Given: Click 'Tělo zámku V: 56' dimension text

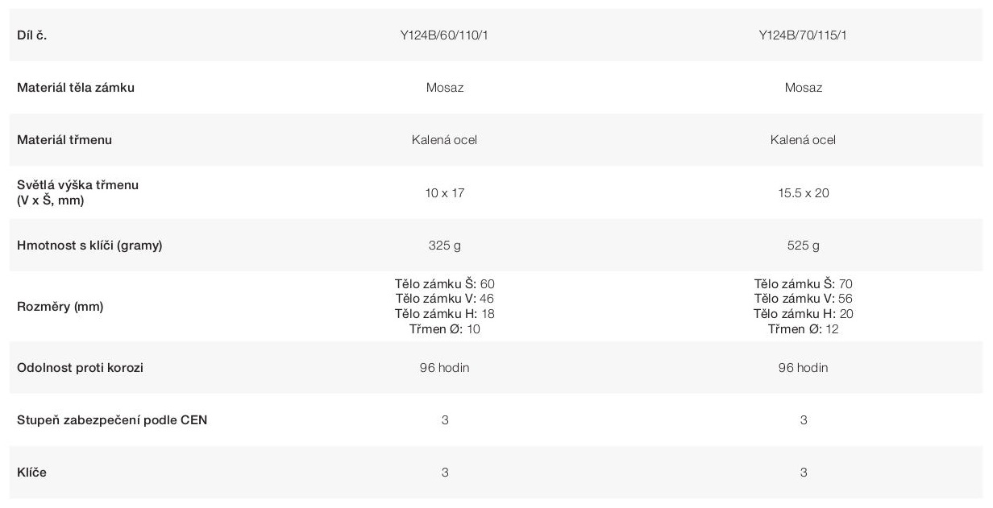Looking at the screenshot, I should pos(803,299).
